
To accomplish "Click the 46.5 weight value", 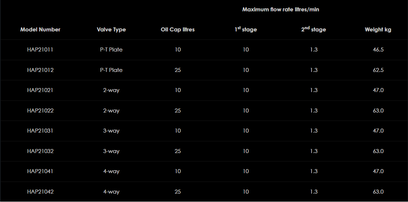I will pos(378,50).
